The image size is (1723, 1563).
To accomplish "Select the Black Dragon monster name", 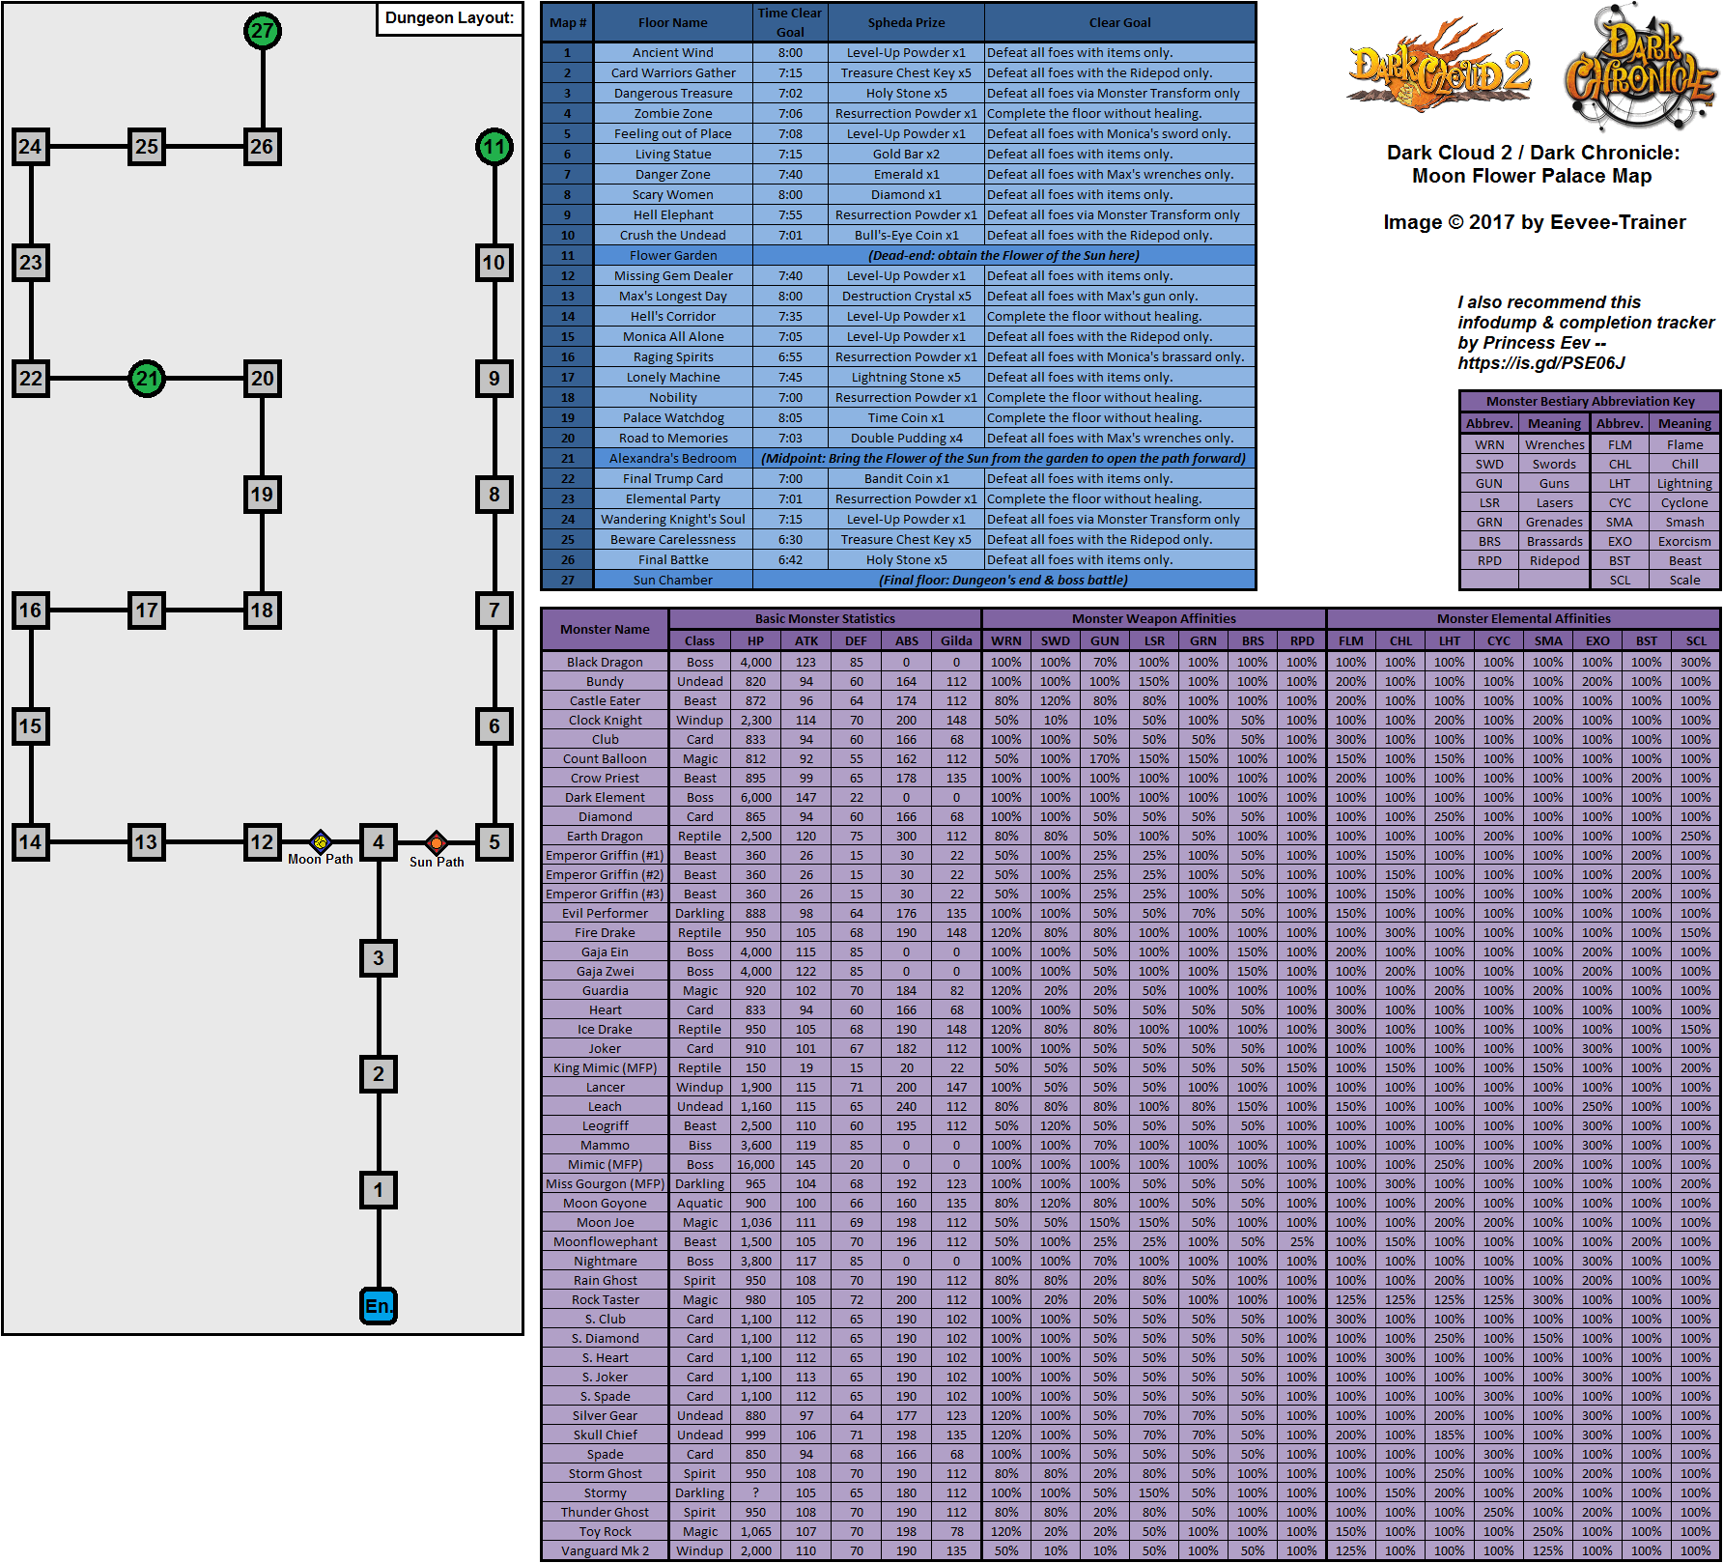I will coord(605,663).
